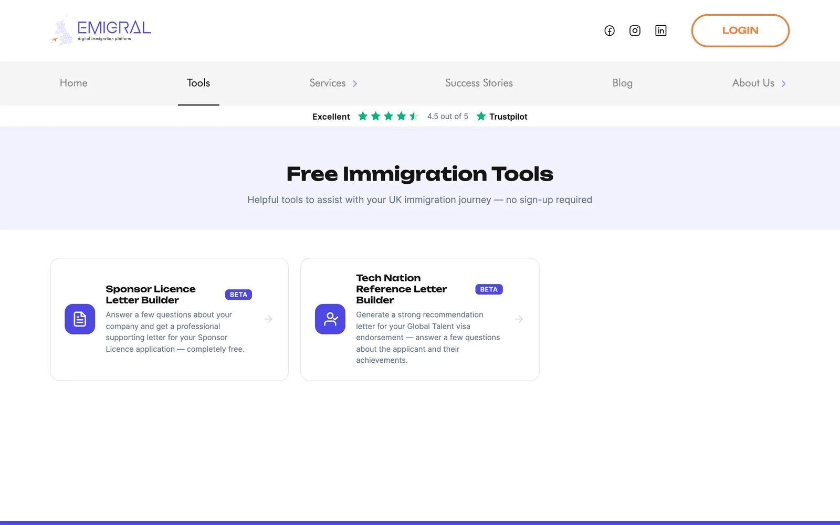Open the Success Stories page

pyautogui.click(x=479, y=83)
